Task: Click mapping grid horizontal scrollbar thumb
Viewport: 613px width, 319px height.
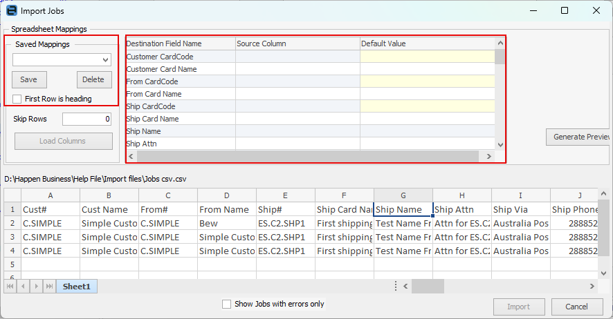Action: click(x=308, y=156)
